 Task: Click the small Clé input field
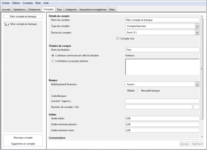(x=196, y=107)
